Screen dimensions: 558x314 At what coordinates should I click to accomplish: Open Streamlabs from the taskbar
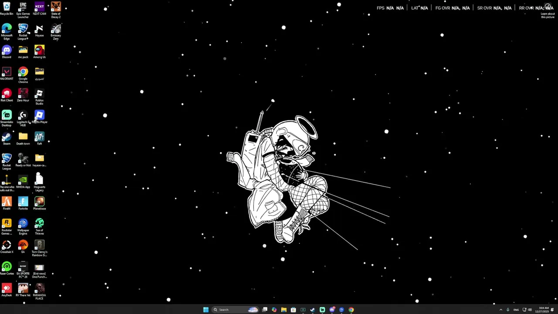[x=322, y=310]
